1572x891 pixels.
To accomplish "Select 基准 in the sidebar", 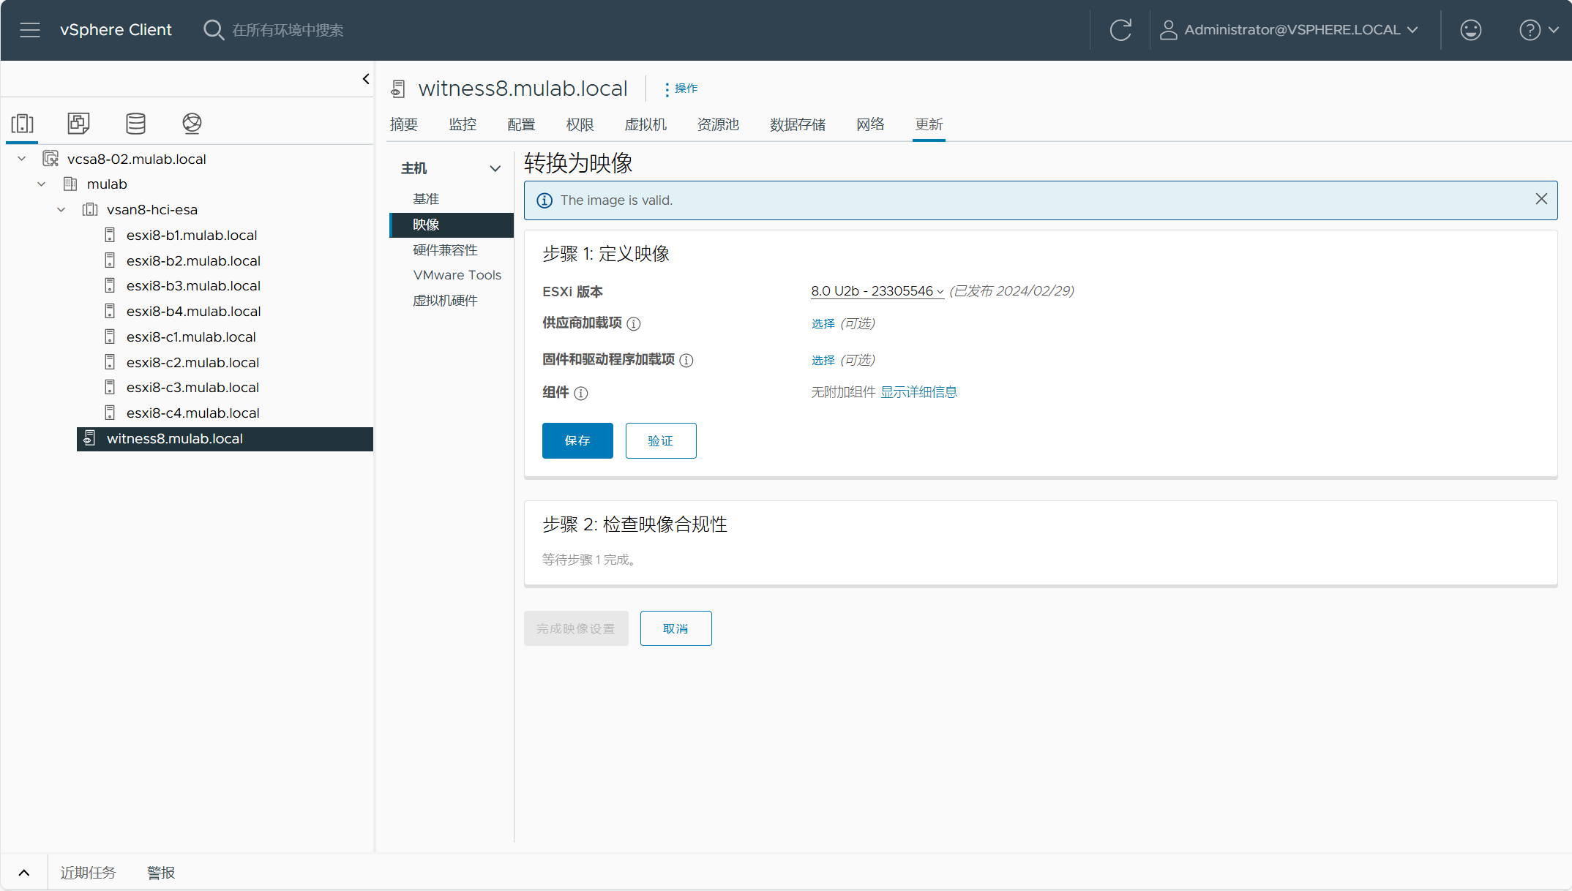I will click(x=426, y=199).
